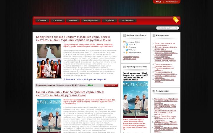Click the folder icon next to Сериалы
Viewport: 213px width, 133px height.
tap(127, 47)
